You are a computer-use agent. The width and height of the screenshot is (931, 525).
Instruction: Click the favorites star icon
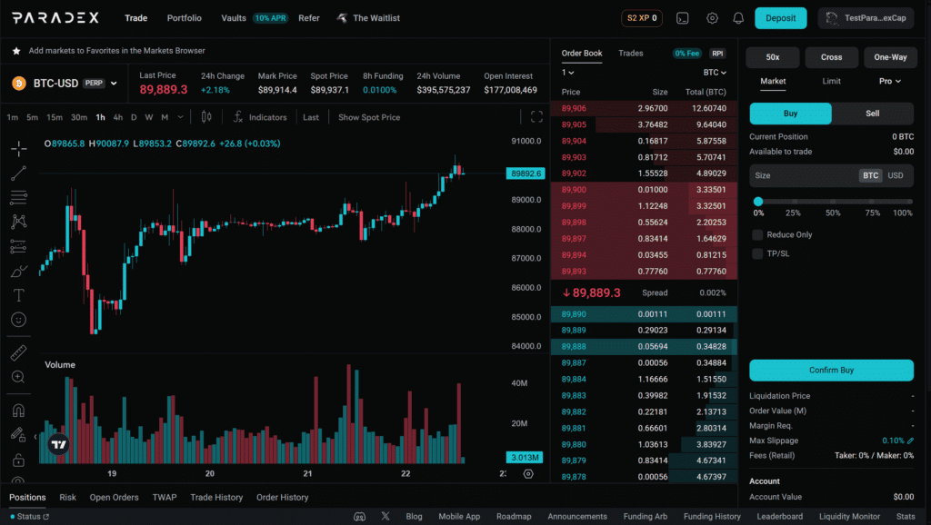pyautogui.click(x=16, y=51)
